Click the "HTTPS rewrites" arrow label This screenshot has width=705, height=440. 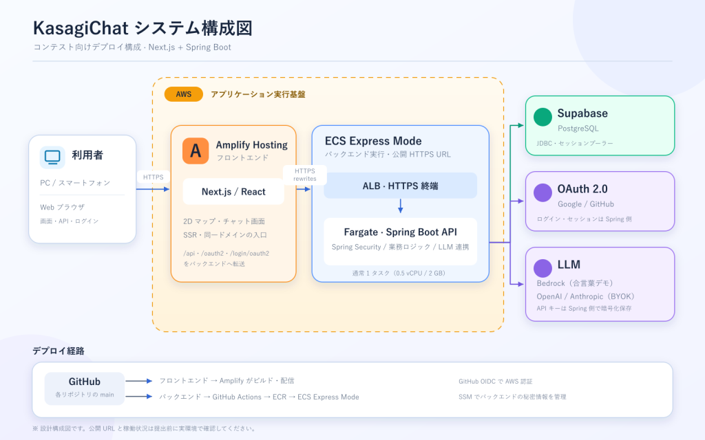(305, 175)
